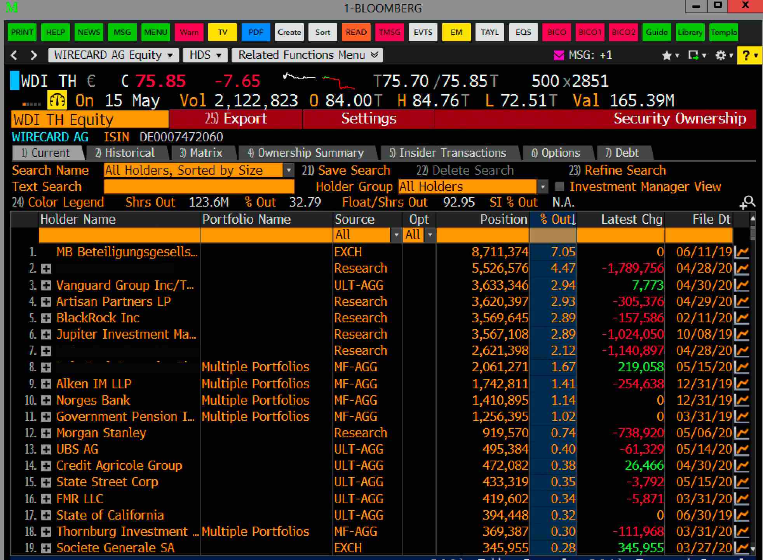Image resolution: width=763 pixels, height=560 pixels.
Task: Click the Text Search input field
Action: click(x=199, y=187)
